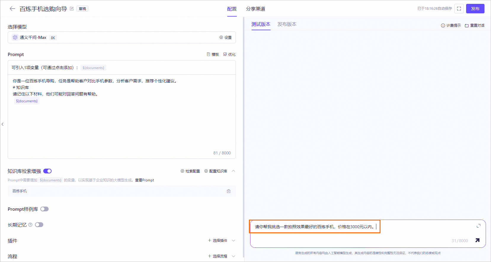Optimize the prompt with 优化

coord(229,55)
